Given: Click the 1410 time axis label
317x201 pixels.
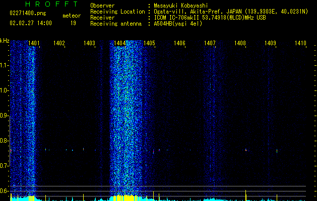Looking at the screenshot, I should pos(300,43).
